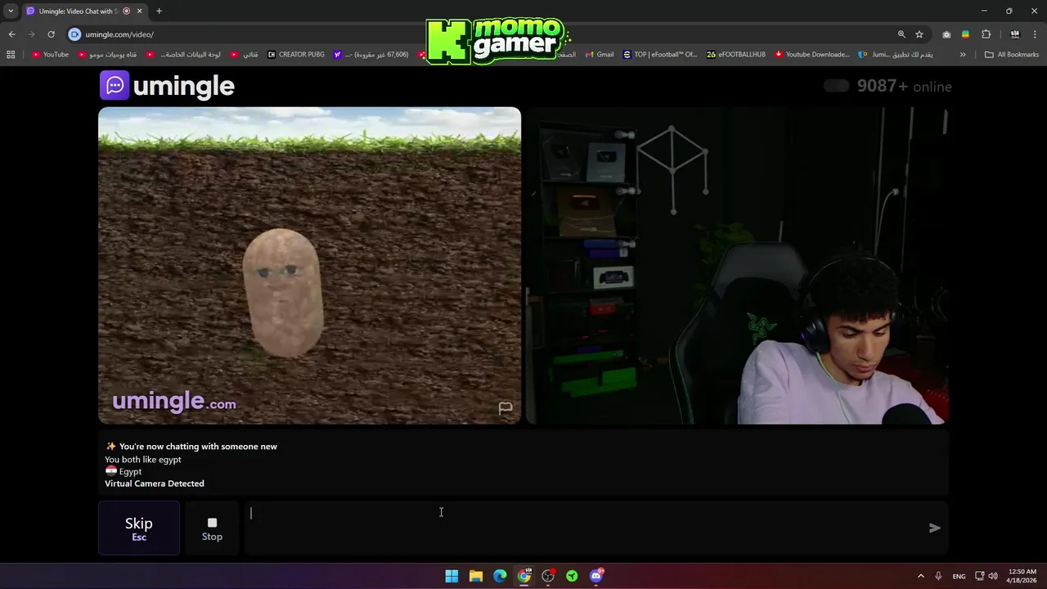This screenshot has height=589, width=1047.
Task: Click your own webcam video feed
Action: pos(737,265)
